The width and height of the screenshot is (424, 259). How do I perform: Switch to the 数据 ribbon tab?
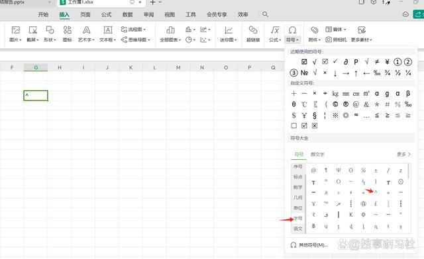click(127, 15)
